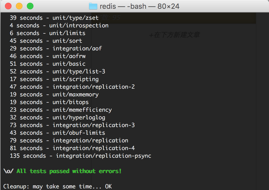
Task: Click the folder icon in title bar
Action: [93, 6]
